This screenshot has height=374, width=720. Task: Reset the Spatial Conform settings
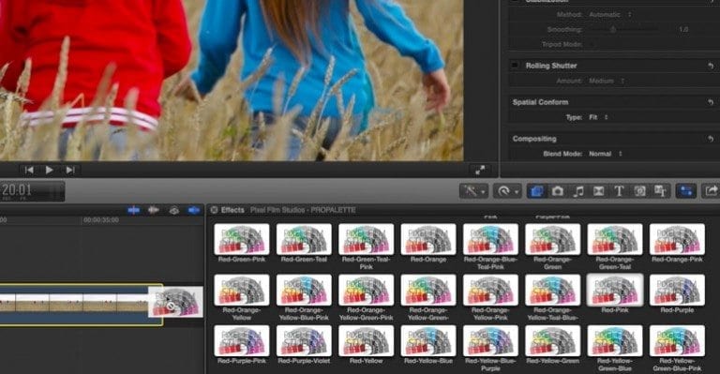click(711, 102)
